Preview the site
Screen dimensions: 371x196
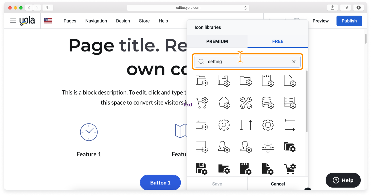(x=320, y=21)
